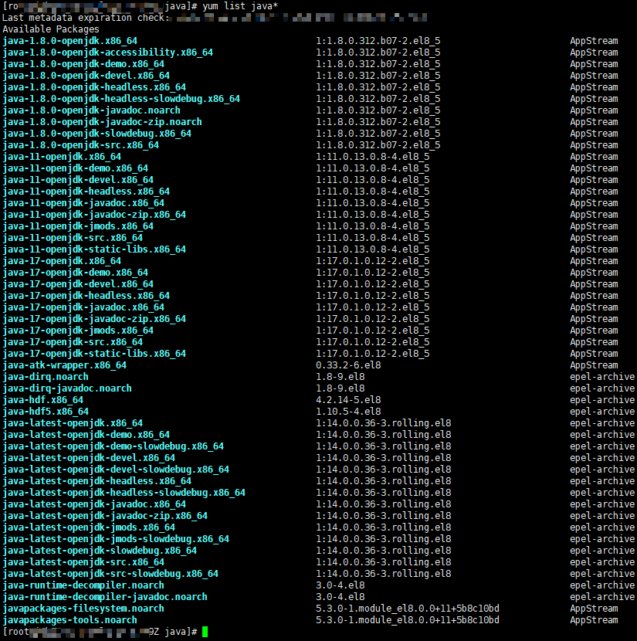Click the java-17-openjdk.x86_64 package name

point(62,261)
